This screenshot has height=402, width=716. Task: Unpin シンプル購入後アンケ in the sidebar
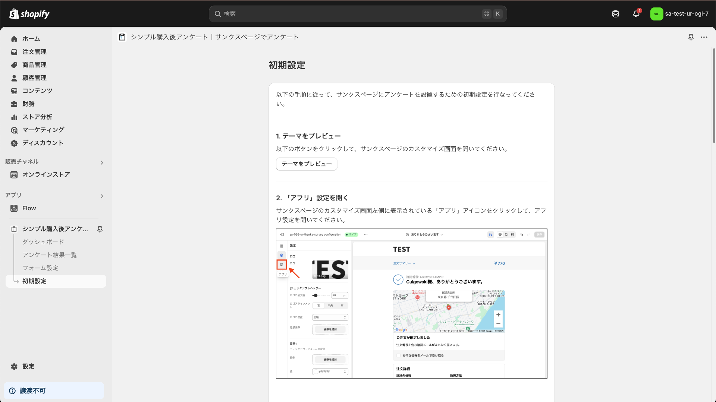(x=100, y=229)
